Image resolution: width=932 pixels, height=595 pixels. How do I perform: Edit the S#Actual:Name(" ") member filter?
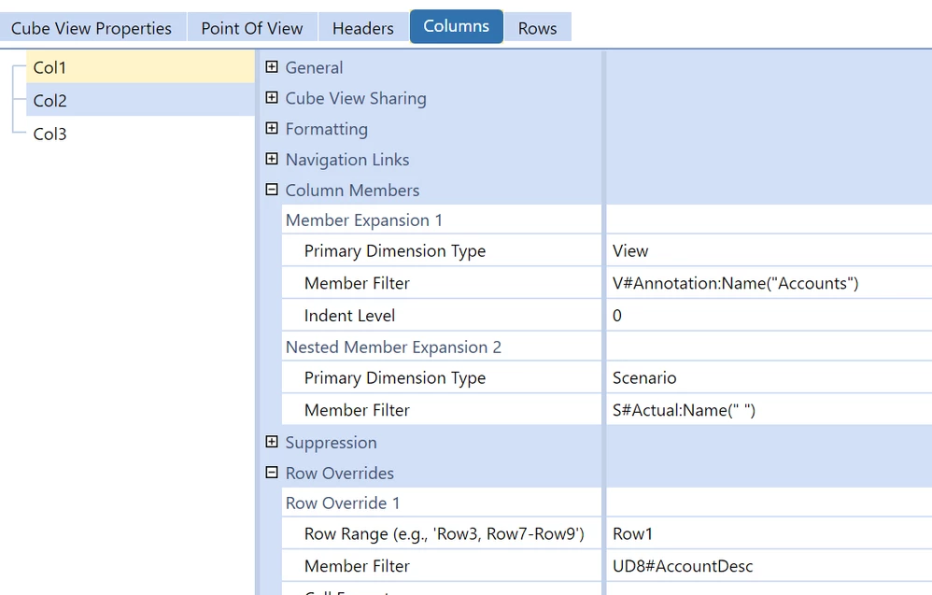770,409
